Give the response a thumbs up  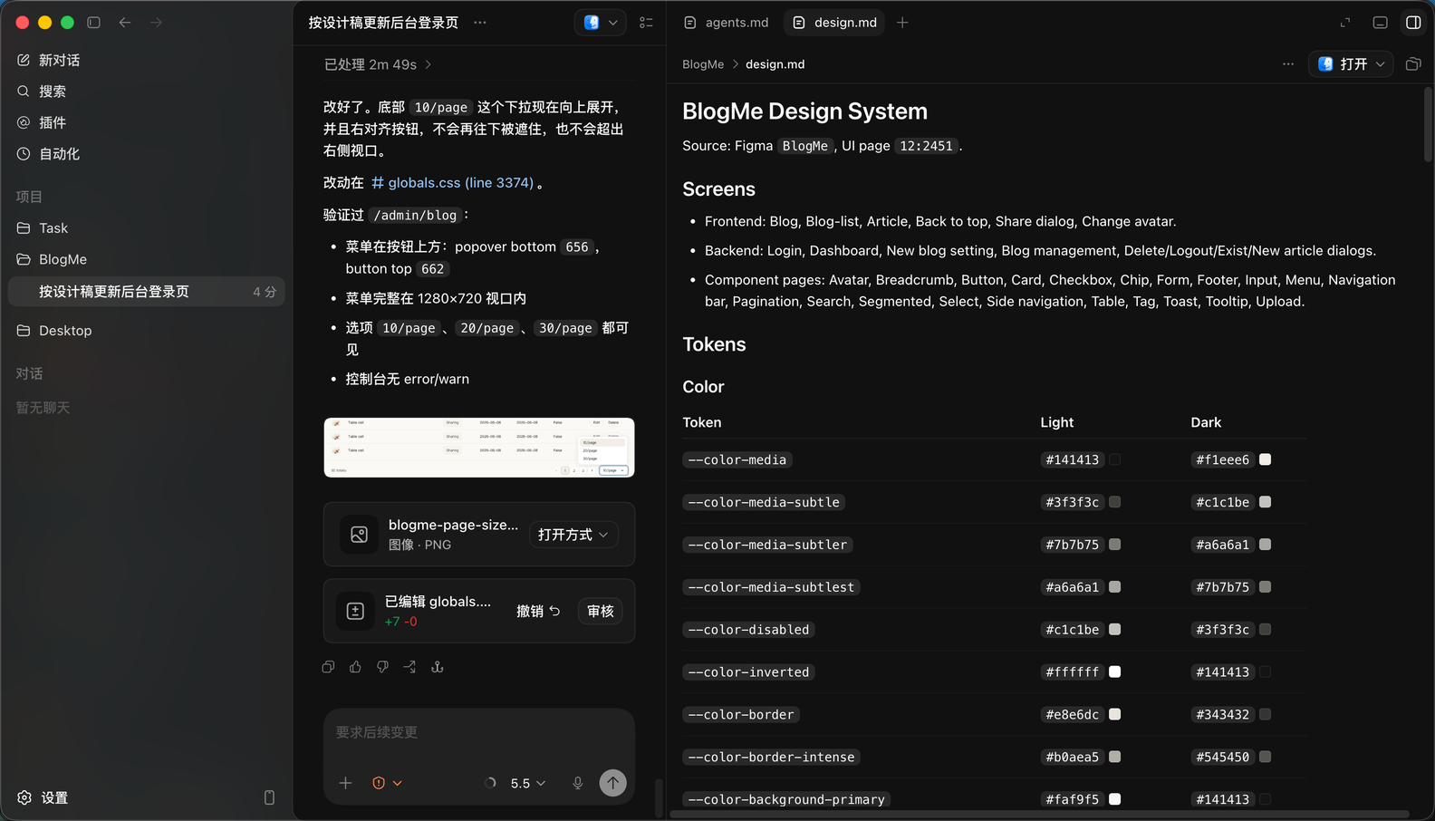(x=355, y=667)
